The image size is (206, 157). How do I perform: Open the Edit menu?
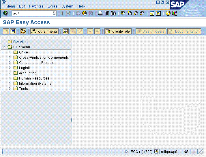click(x=22, y=6)
